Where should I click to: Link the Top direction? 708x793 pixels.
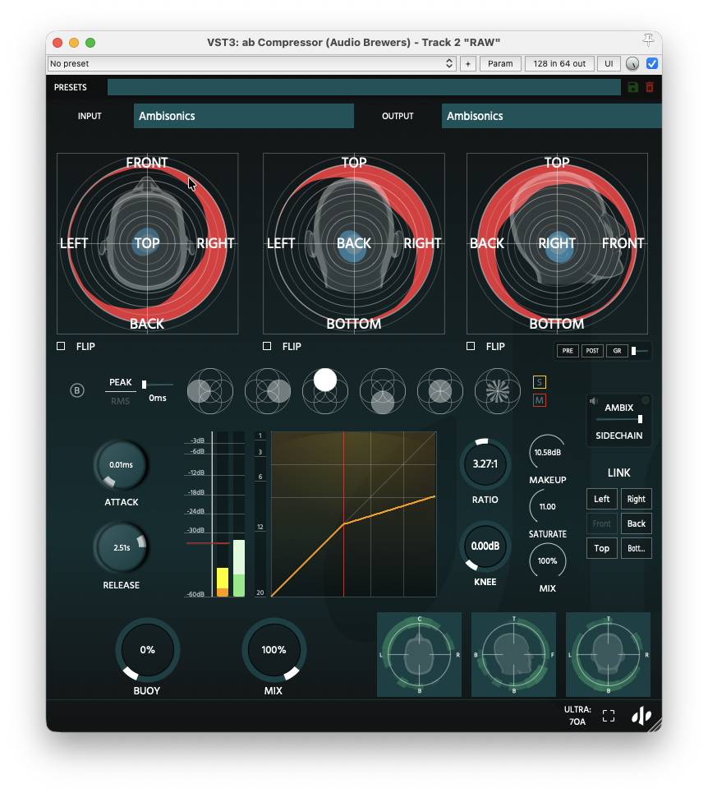point(601,548)
